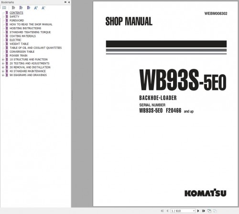The image size is (239, 214).
Task: Select HOW TO READ THE SHOP MANUAL bookmark
Action: [x=31, y=24]
